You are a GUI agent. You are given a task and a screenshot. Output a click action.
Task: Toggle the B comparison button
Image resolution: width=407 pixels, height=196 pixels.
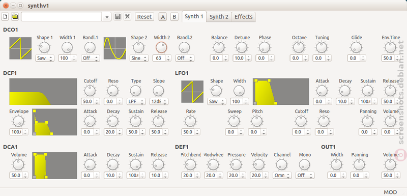pyautogui.click(x=175, y=17)
